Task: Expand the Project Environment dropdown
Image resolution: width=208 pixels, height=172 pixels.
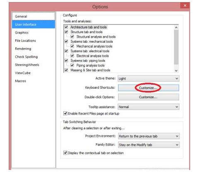Action: click(149, 136)
